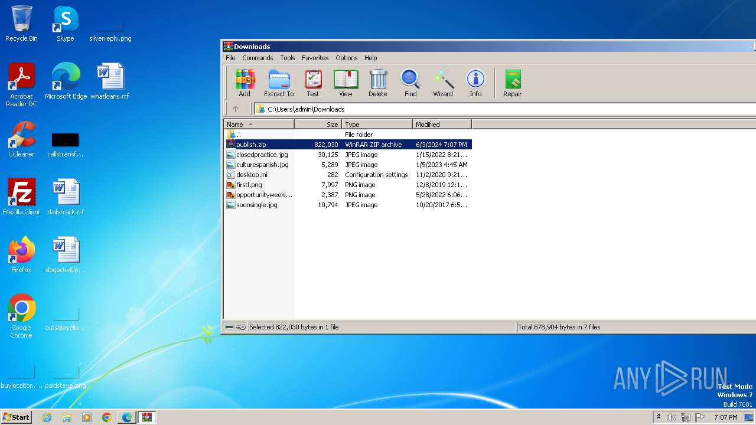Open the File menu in WinRAR

230,58
